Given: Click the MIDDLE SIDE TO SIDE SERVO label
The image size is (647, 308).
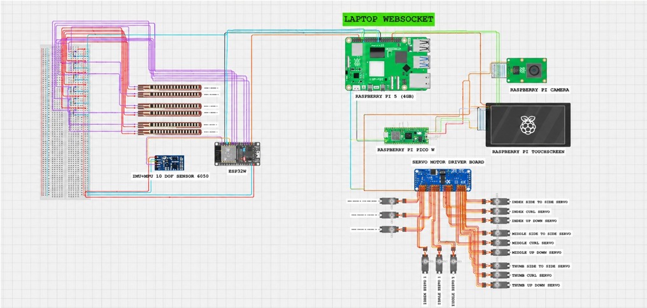Looking at the screenshot, I should (541, 234).
